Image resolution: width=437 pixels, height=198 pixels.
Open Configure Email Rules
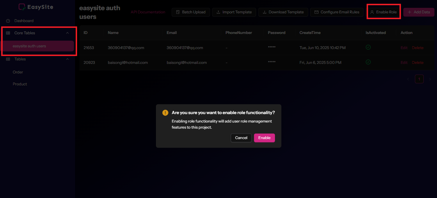point(337,12)
